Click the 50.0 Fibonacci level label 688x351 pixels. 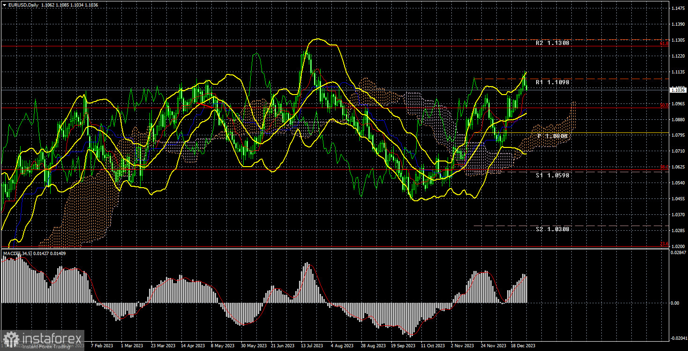coord(664,105)
